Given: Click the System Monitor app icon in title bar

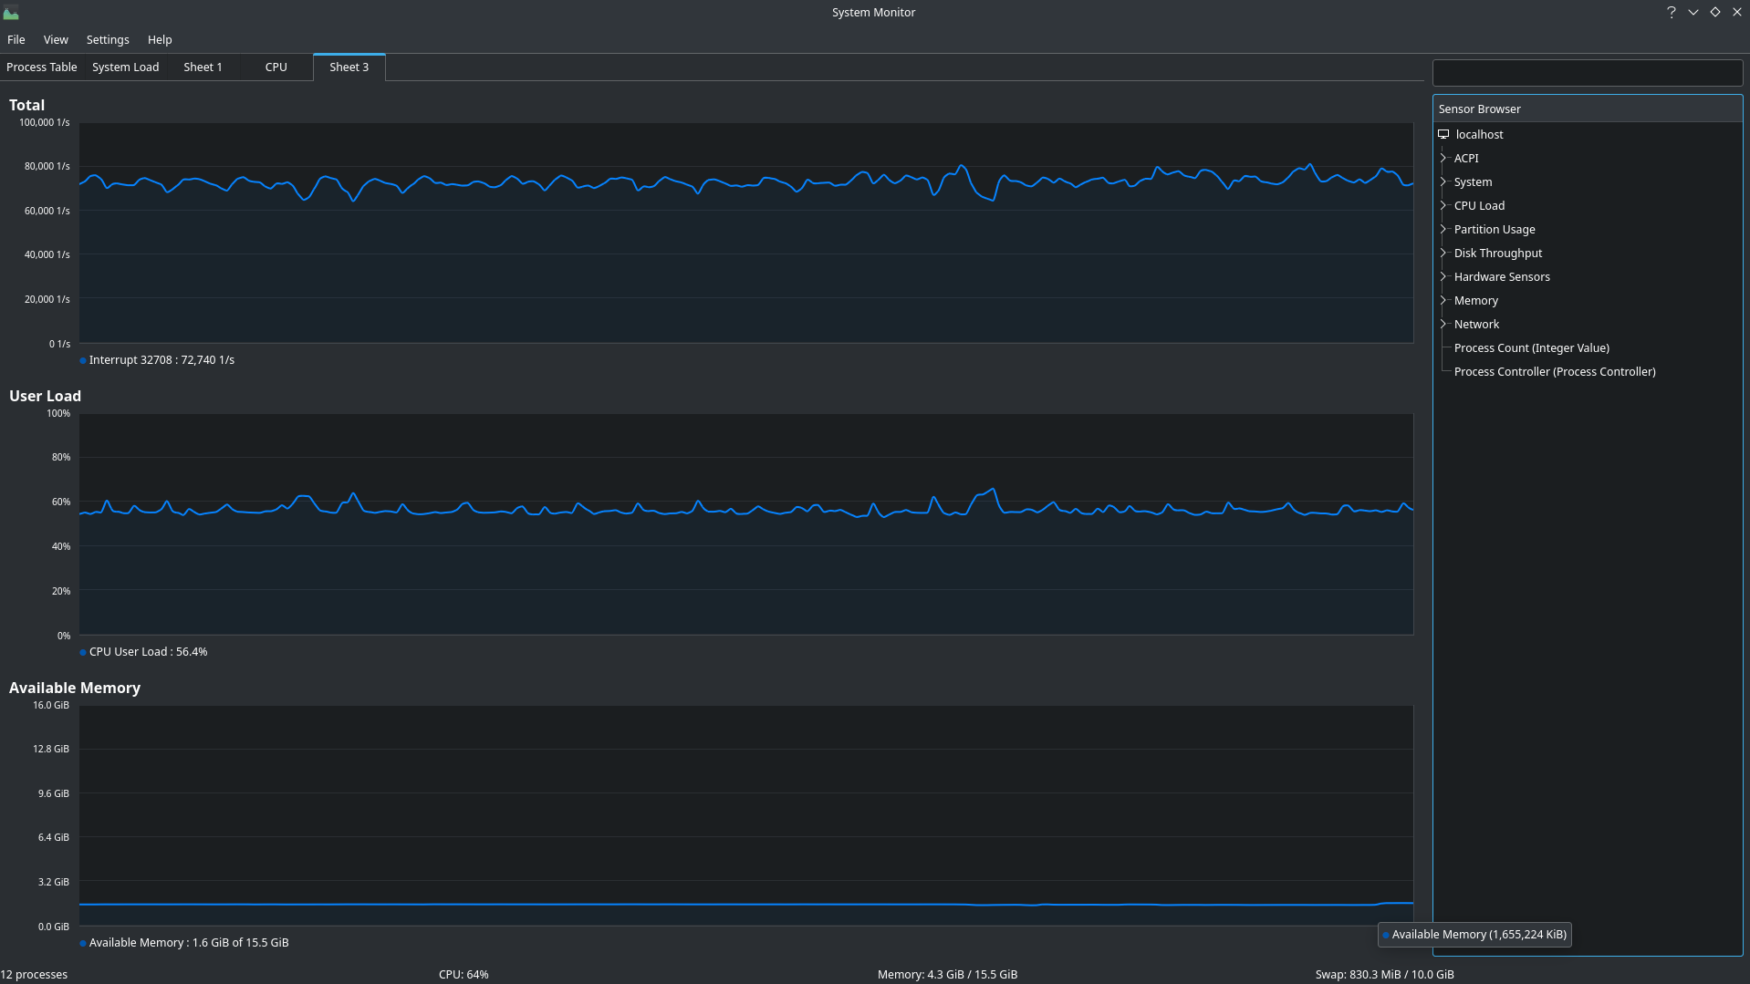Looking at the screenshot, I should 11,13.
